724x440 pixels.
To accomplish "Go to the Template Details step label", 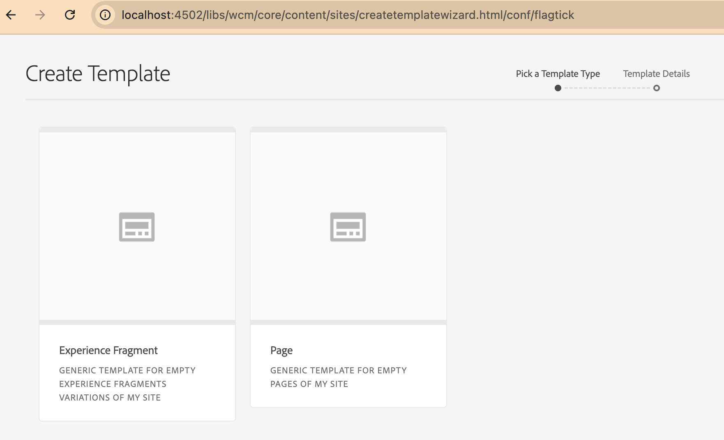I will pyautogui.click(x=656, y=74).
